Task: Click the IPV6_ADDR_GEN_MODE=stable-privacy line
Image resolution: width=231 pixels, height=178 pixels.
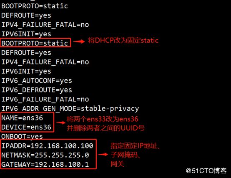Action: tap(70, 109)
